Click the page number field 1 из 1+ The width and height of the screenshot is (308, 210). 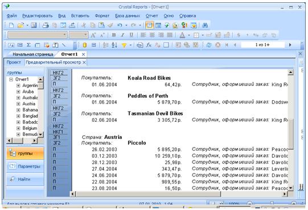click(x=262, y=45)
